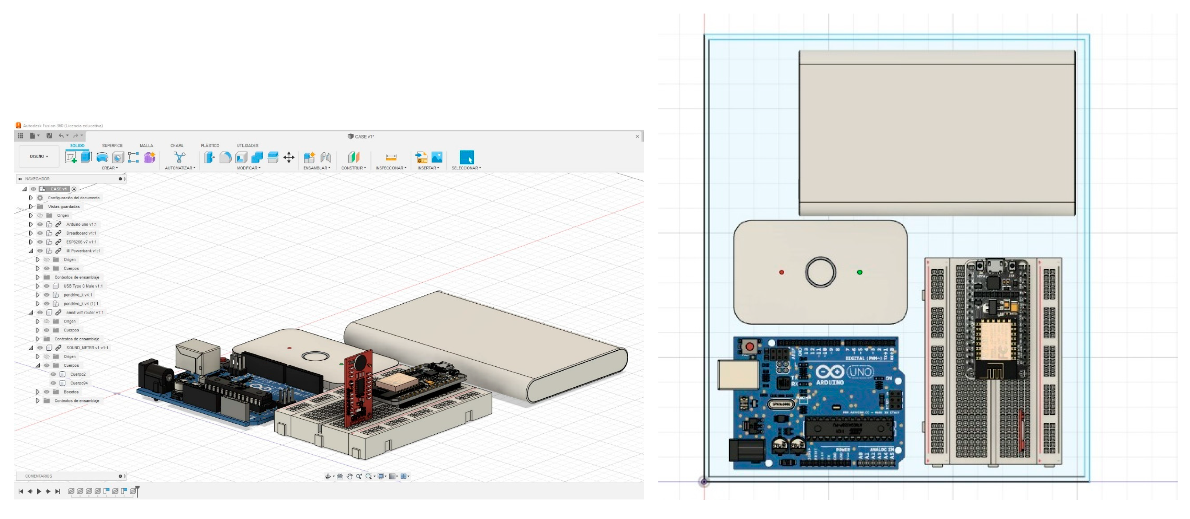Image resolution: width=1190 pixels, height=519 pixels.
Task: Open the Modificar dropdown menu
Action: [249, 168]
